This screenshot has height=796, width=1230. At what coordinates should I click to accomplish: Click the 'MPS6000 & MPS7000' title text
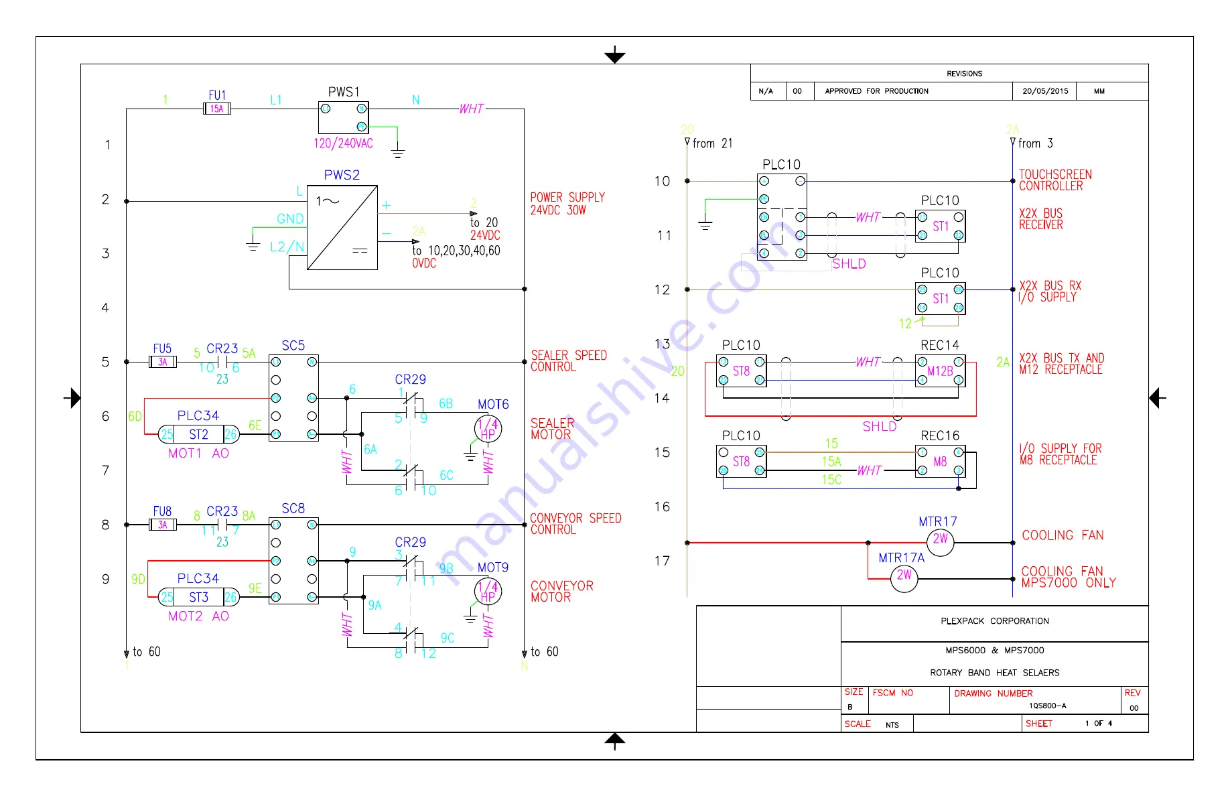point(995,650)
